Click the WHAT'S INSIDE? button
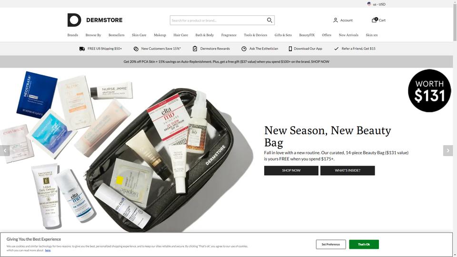The width and height of the screenshot is (457, 257). [348, 170]
